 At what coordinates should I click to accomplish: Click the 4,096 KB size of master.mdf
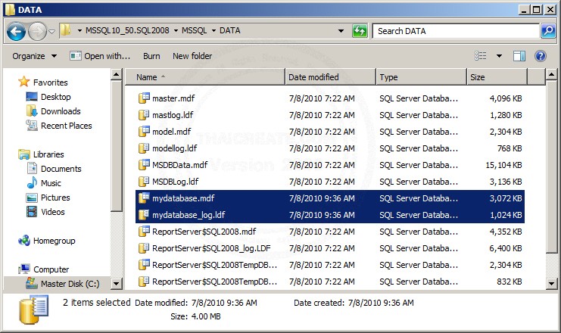(506, 98)
